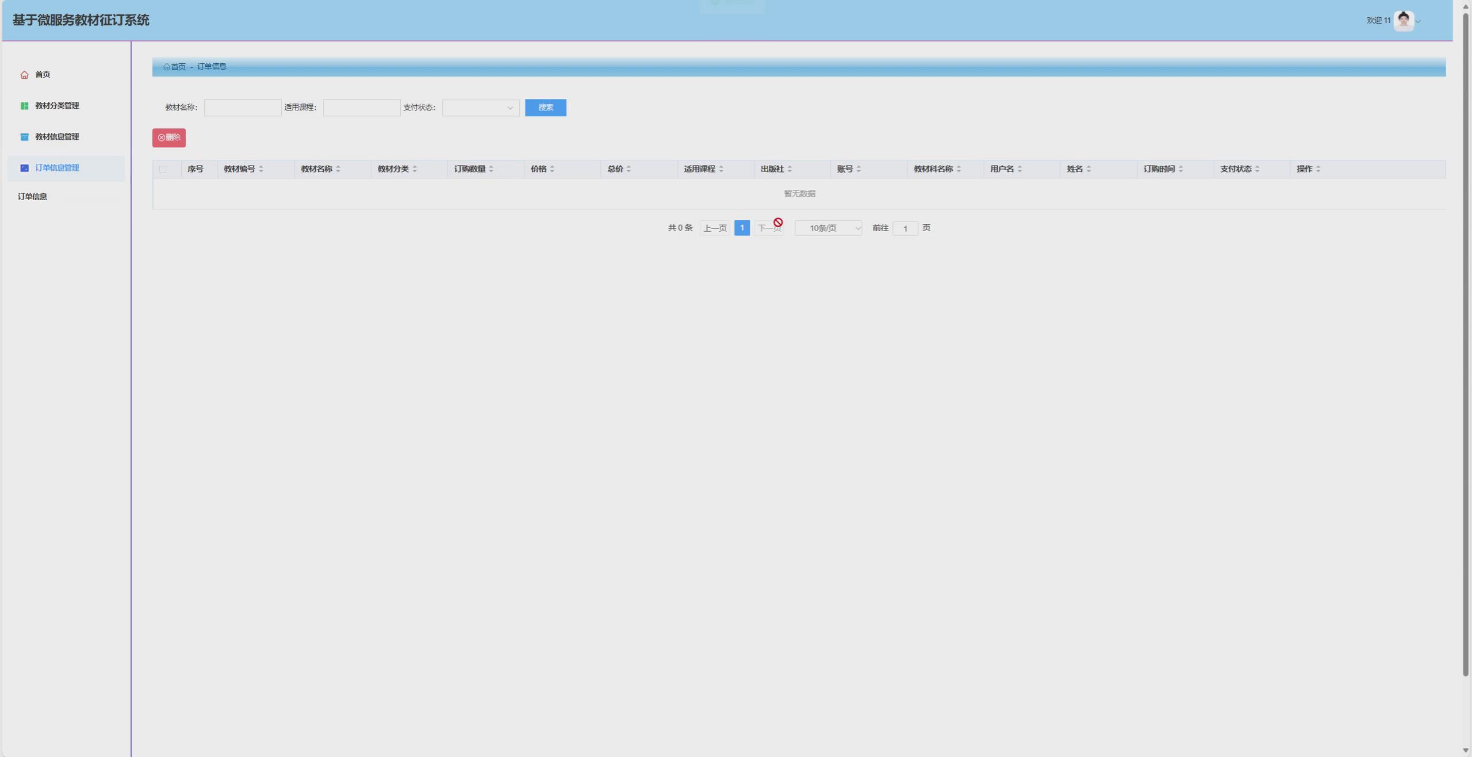Screen dimensions: 1472x757
Task: Open the 支付状态 filter dropdown
Action: click(x=481, y=108)
